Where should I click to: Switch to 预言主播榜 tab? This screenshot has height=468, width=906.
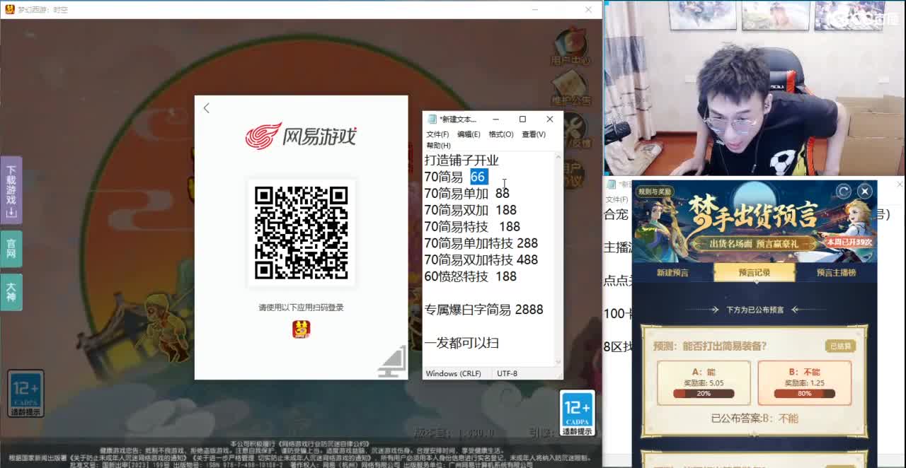[836, 272]
